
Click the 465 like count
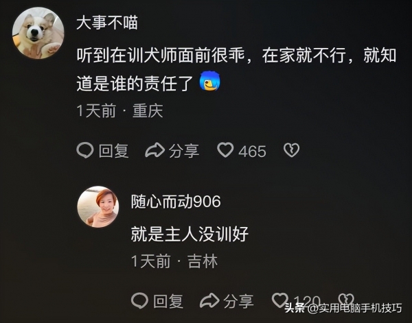click(x=252, y=152)
